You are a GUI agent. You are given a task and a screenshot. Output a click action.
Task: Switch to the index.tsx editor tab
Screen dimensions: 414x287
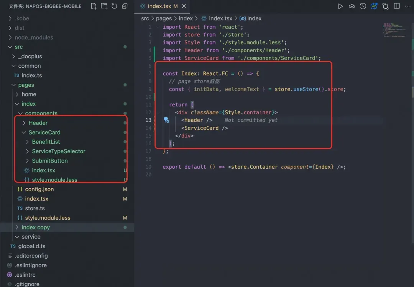(159, 6)
